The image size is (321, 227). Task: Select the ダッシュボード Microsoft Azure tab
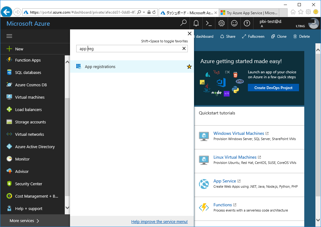point(189,13)
